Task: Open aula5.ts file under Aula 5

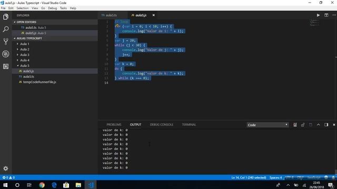Action: tap(55, 77)
